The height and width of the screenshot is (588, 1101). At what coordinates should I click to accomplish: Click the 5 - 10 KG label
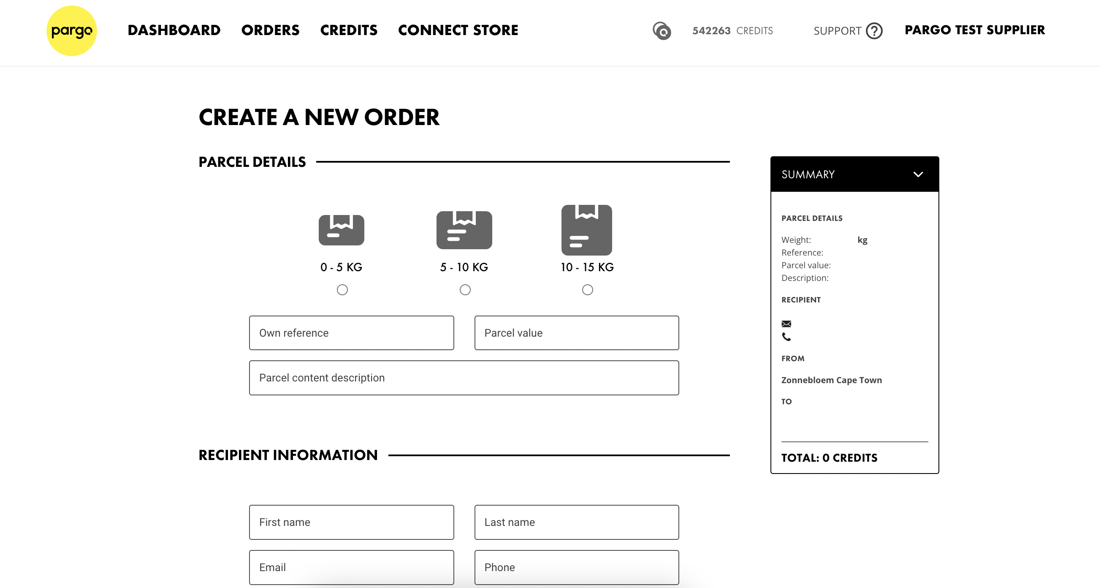click(x=464, y=267)
